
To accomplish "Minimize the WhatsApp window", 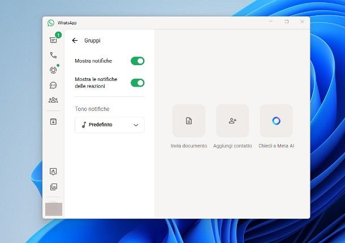I will click(x=271, y=22).
